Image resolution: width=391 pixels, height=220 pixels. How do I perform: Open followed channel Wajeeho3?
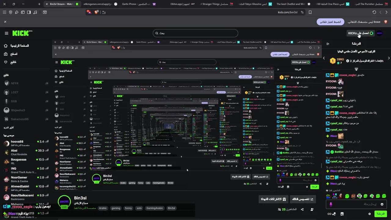click(x=26, y=110)
